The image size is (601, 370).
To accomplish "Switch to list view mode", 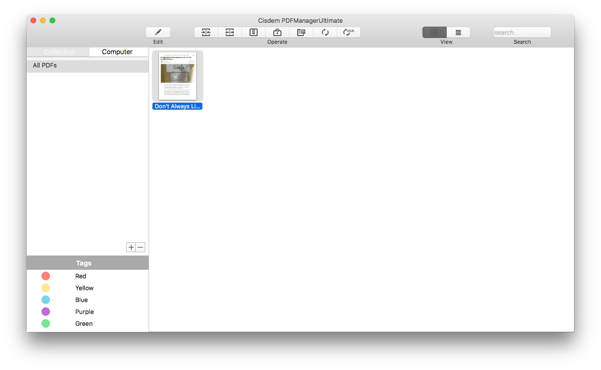I will pyautogui.click(x=458, y=32).
